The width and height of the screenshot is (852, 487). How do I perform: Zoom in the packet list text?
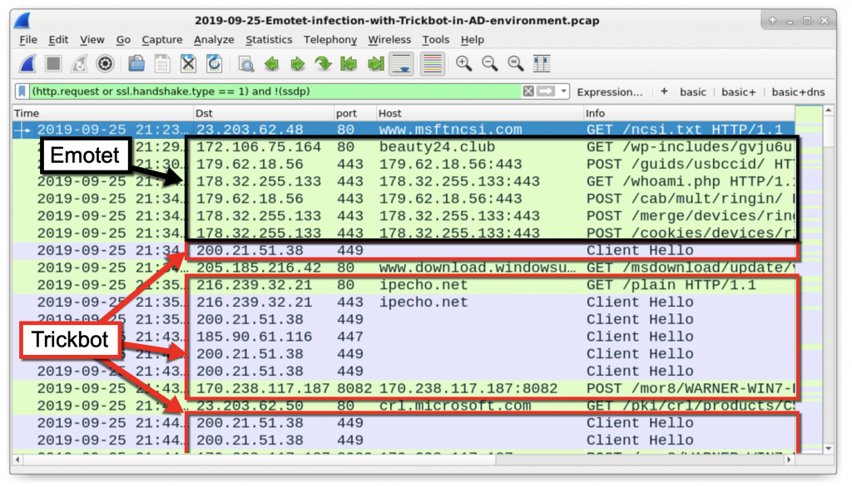pos(463,64)
